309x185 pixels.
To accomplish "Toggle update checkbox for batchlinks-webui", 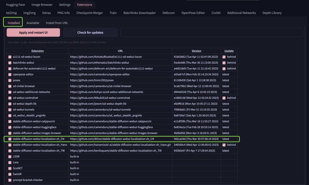I will (x=224, y=63).
